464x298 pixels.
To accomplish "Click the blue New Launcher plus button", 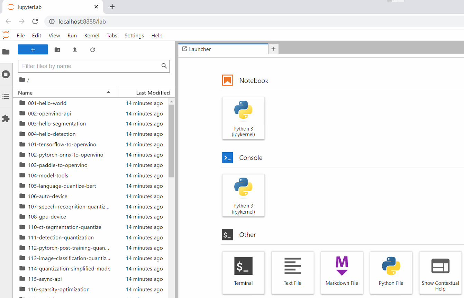I will click(x=33, y=50).
